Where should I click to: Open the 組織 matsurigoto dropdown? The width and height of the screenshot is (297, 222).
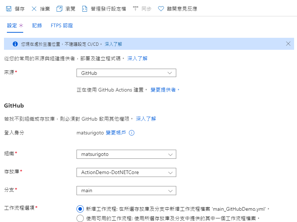[x=126, y=154]
